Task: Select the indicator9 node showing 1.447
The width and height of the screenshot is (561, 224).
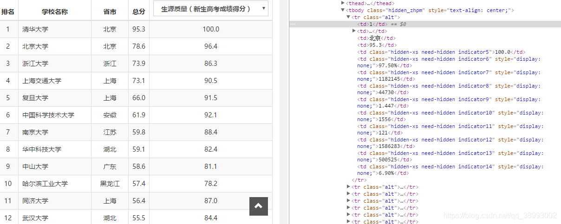Action: pos(449,102)
